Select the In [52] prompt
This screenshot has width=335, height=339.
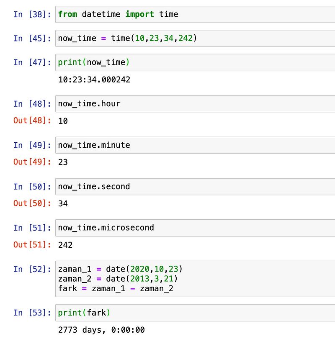click(32, 270)
